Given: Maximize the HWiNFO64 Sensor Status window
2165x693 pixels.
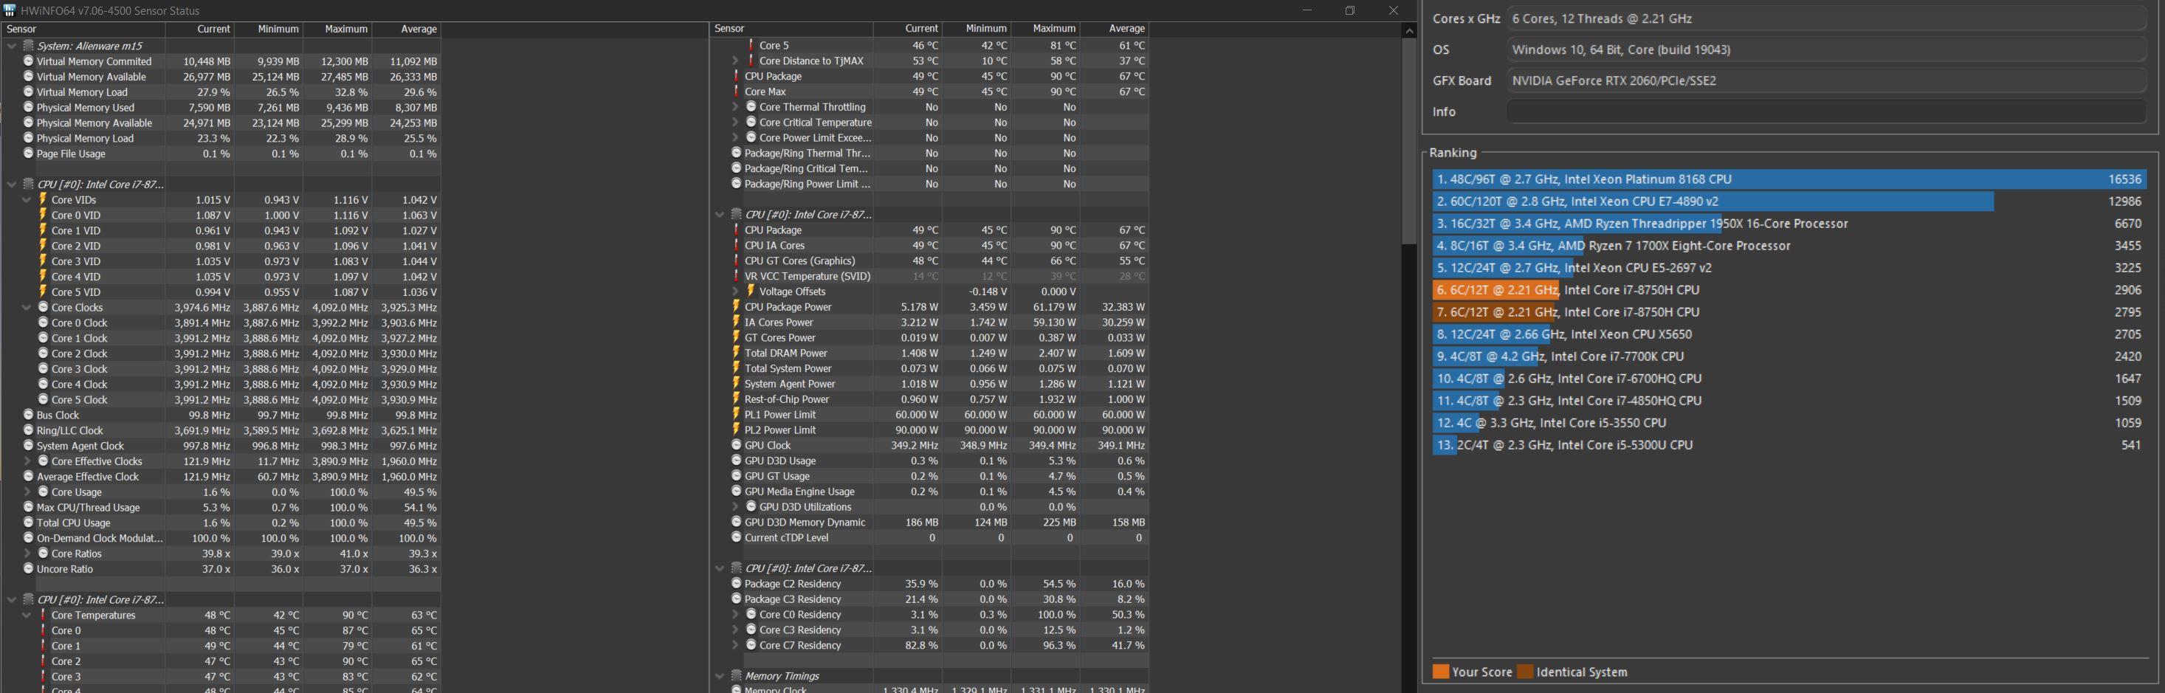Looking at the screenshot, I should coord(1350,10).
